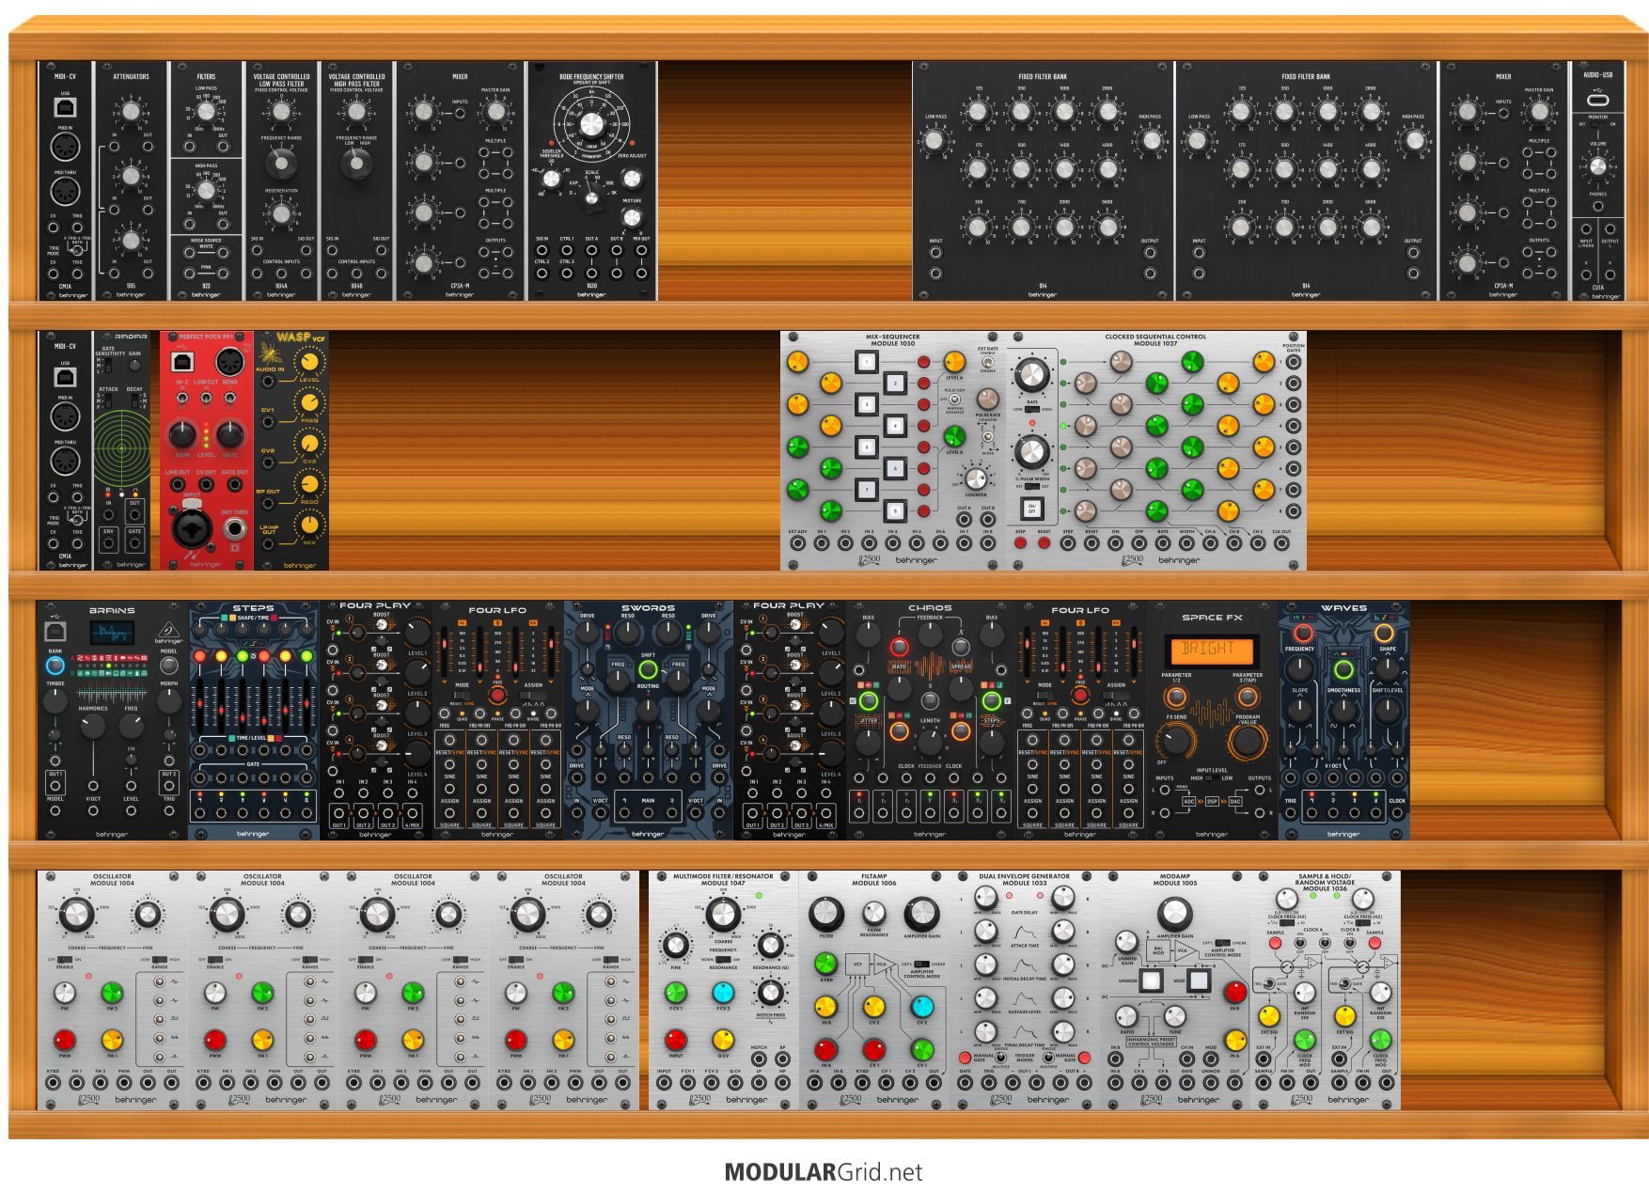
Task: Click the Coarse frequency knob on 1047
Action: click(723, 914)
